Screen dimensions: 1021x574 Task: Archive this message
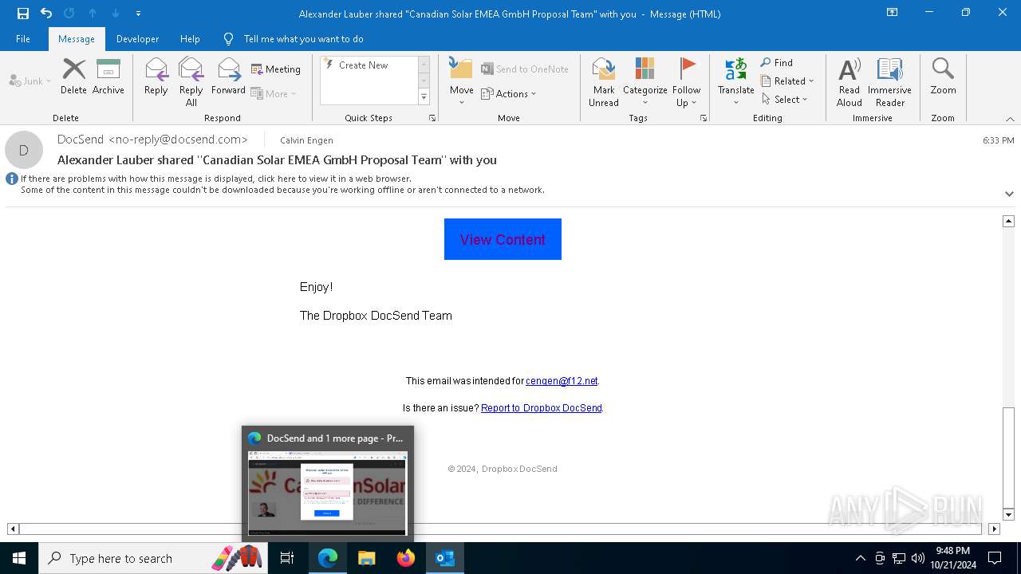click(x=108, y=77)
